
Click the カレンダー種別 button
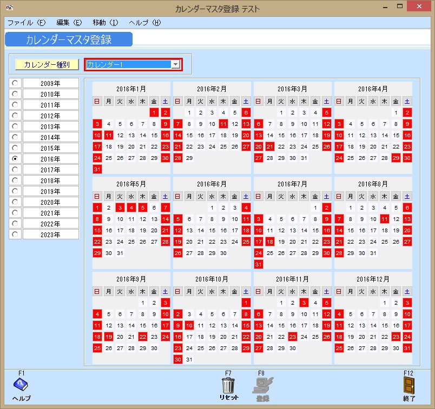(47, 64)
